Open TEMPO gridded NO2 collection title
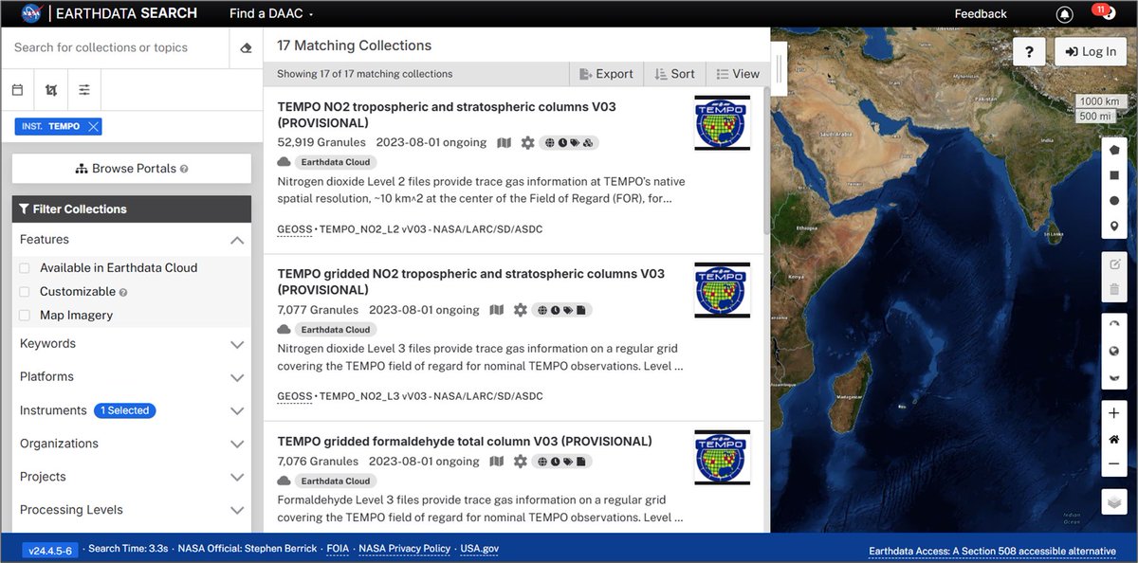Viewport: 1138px width, 563px height. pyautogui.click(x=470, y=281)
